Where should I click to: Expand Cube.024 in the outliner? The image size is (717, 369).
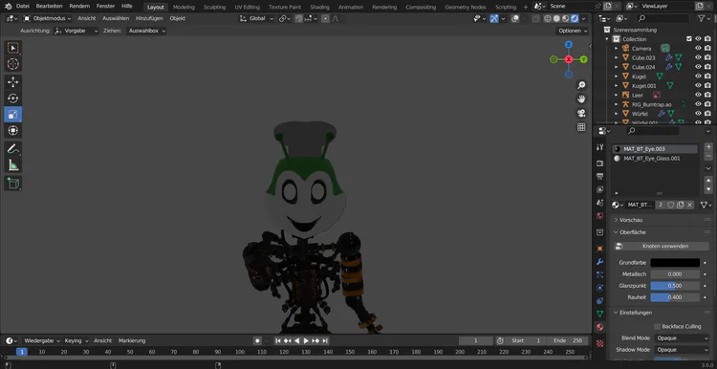[616, 67]
